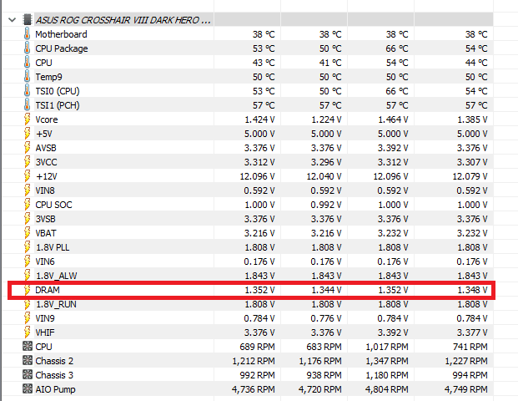Select the TSI0 (CPU) sensor label
Screen dimensions: 518x401
(58, 91)
